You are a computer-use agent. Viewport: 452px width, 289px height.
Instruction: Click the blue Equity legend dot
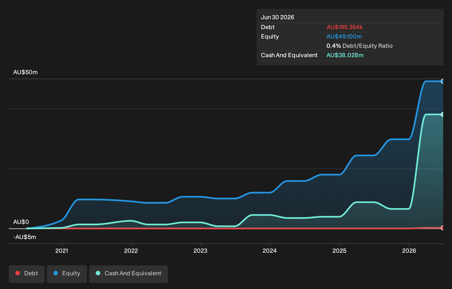pos(56,273)
